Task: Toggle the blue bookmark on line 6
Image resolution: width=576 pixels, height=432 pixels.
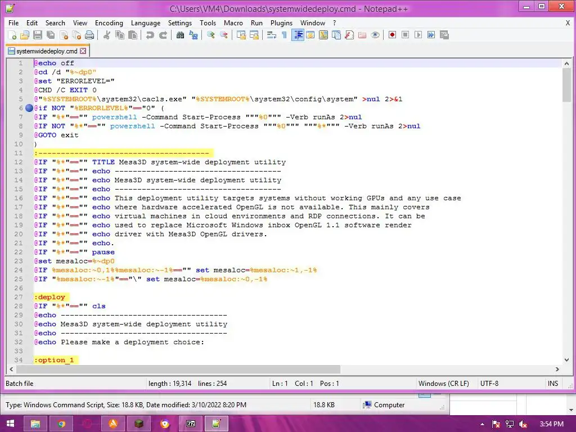Action: click(x=29, y=108)
